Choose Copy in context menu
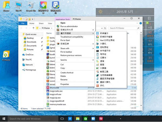162x122 pixels. 75,68
